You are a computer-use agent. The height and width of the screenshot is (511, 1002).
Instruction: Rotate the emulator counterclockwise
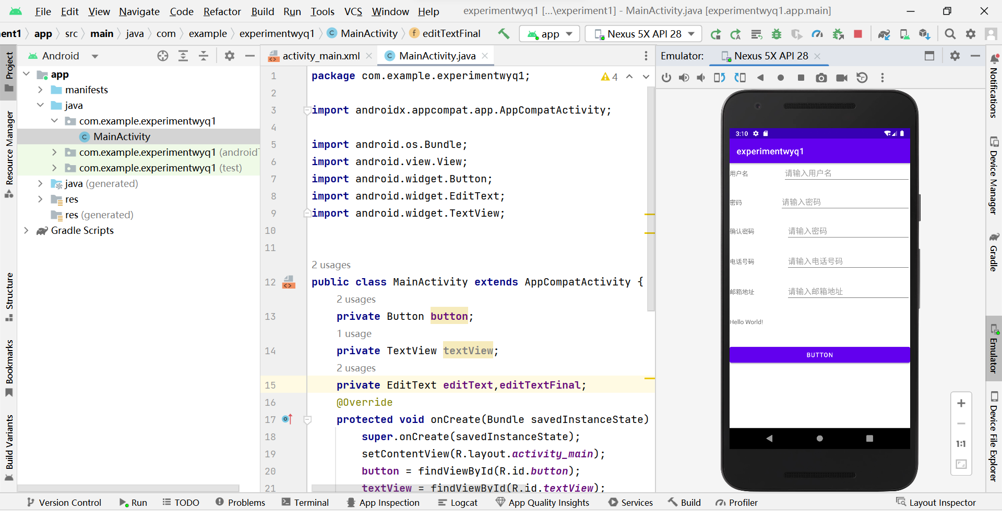720,78
